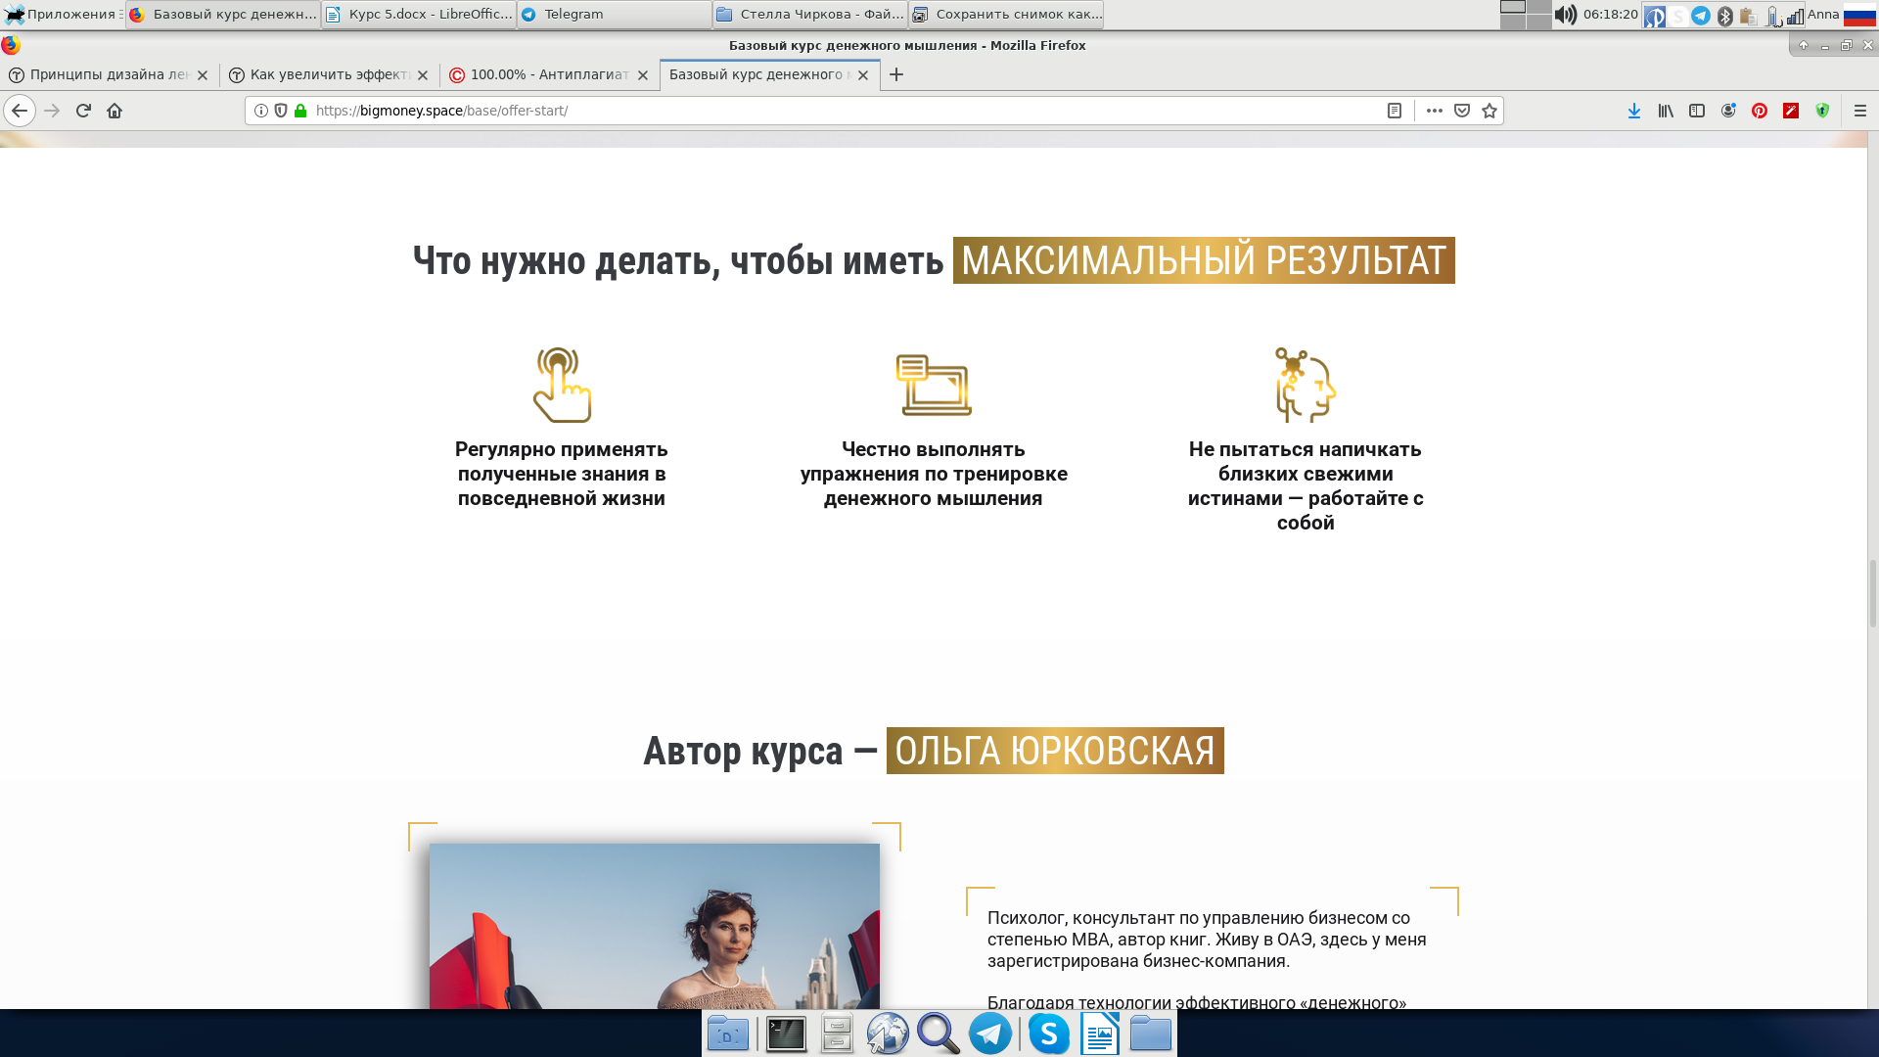This screenshot has height=1057, width=1879.
Task: Toggle Reader View in address bar
Action: [x=1394, y=111]
